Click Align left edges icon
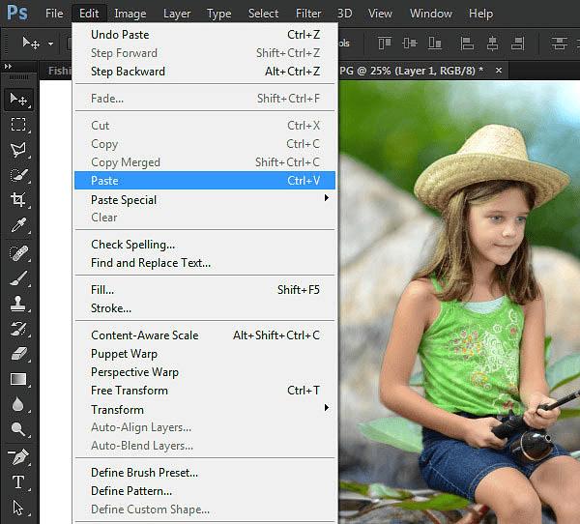 (467, 43)
